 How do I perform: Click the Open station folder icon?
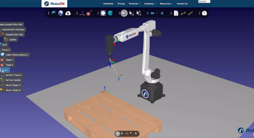coord(54,13)
